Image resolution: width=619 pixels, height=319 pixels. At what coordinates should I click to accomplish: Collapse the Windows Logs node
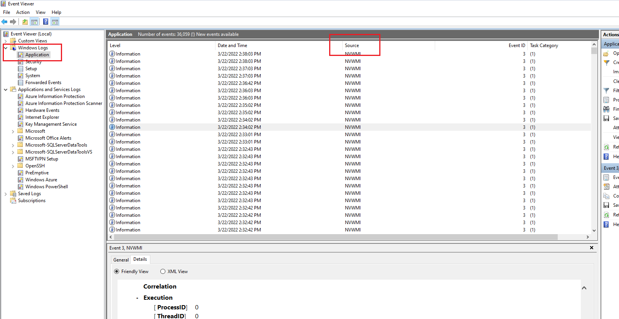[5, 48]
